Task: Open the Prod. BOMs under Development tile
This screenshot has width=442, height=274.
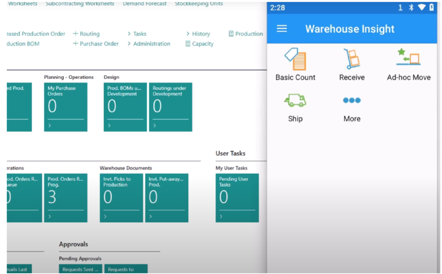Action: pos(125,107)
